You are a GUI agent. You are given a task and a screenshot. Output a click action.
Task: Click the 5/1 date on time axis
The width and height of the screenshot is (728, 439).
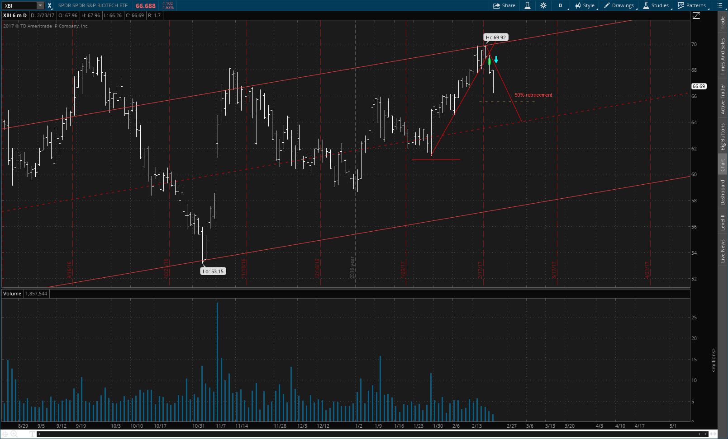(x=673, y=426)
